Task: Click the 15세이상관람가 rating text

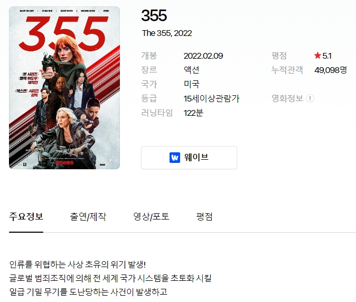Action: click(211, 98)
